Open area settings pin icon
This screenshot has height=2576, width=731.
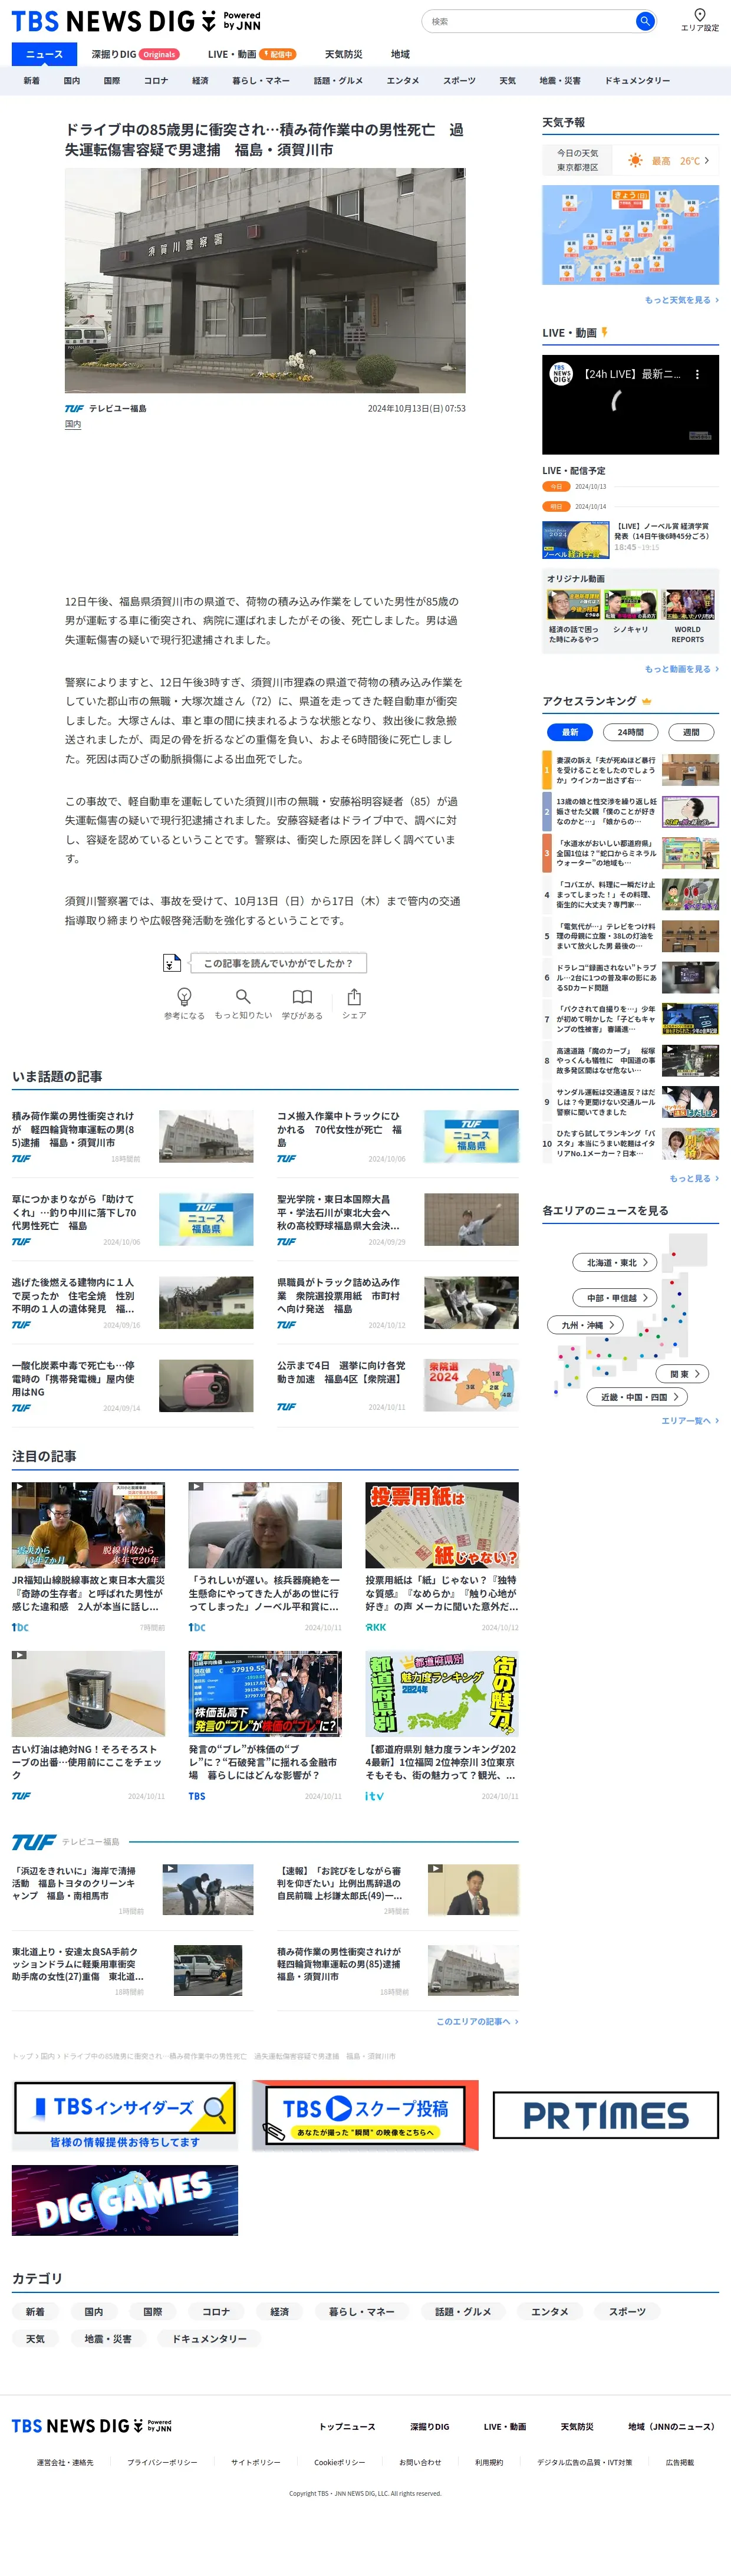click(x=699, y=14)
